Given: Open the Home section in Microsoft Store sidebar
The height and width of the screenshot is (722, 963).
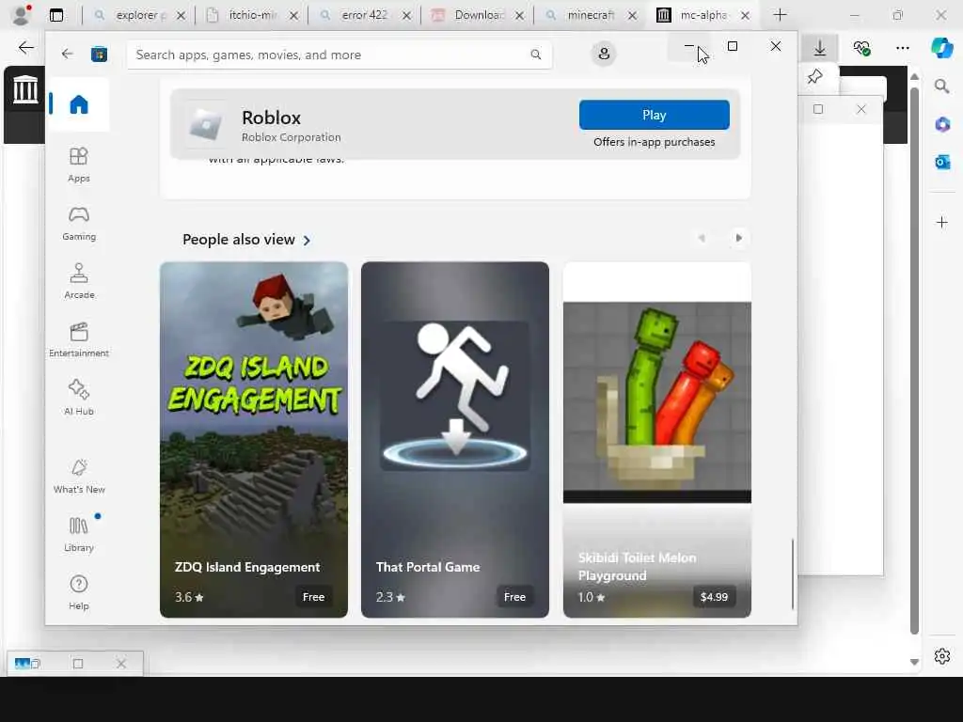Looking at the screenshot, I should (x=79, y=104).
